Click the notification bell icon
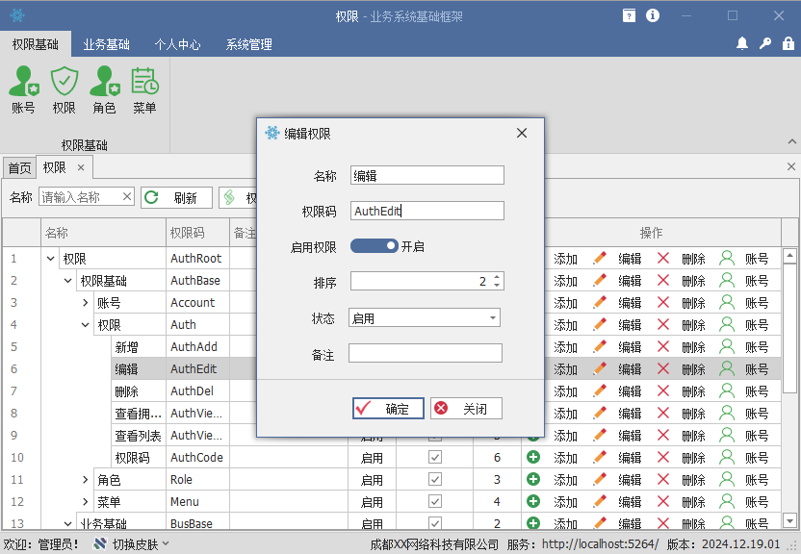 pos(742,43)
